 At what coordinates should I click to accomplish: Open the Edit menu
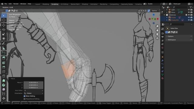(10, 4)
